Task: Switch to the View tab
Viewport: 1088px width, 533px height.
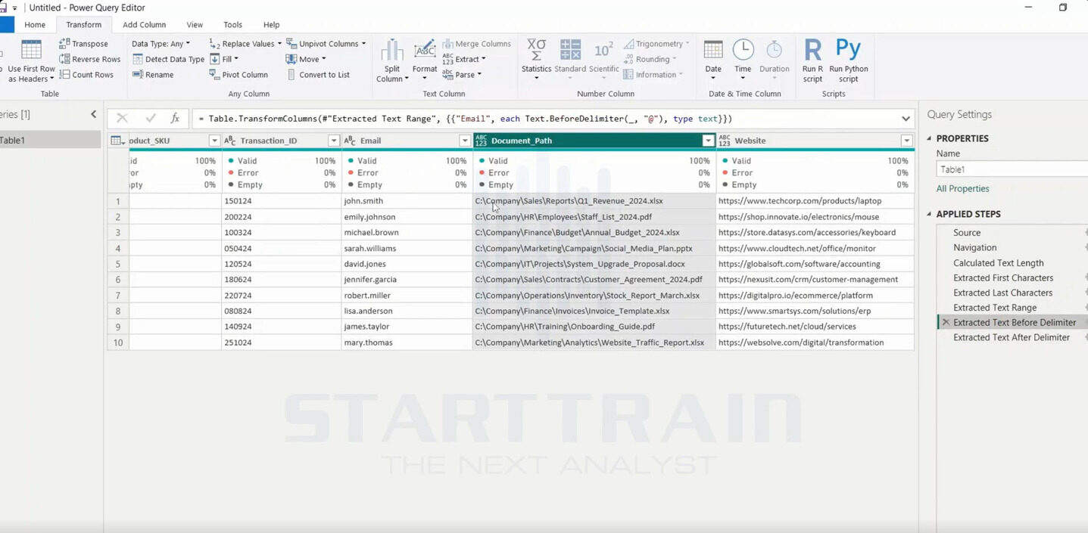Action: pos(195,25)
